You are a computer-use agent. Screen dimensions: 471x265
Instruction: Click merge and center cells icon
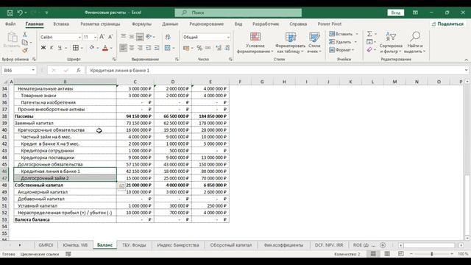(x=168, y=48)
